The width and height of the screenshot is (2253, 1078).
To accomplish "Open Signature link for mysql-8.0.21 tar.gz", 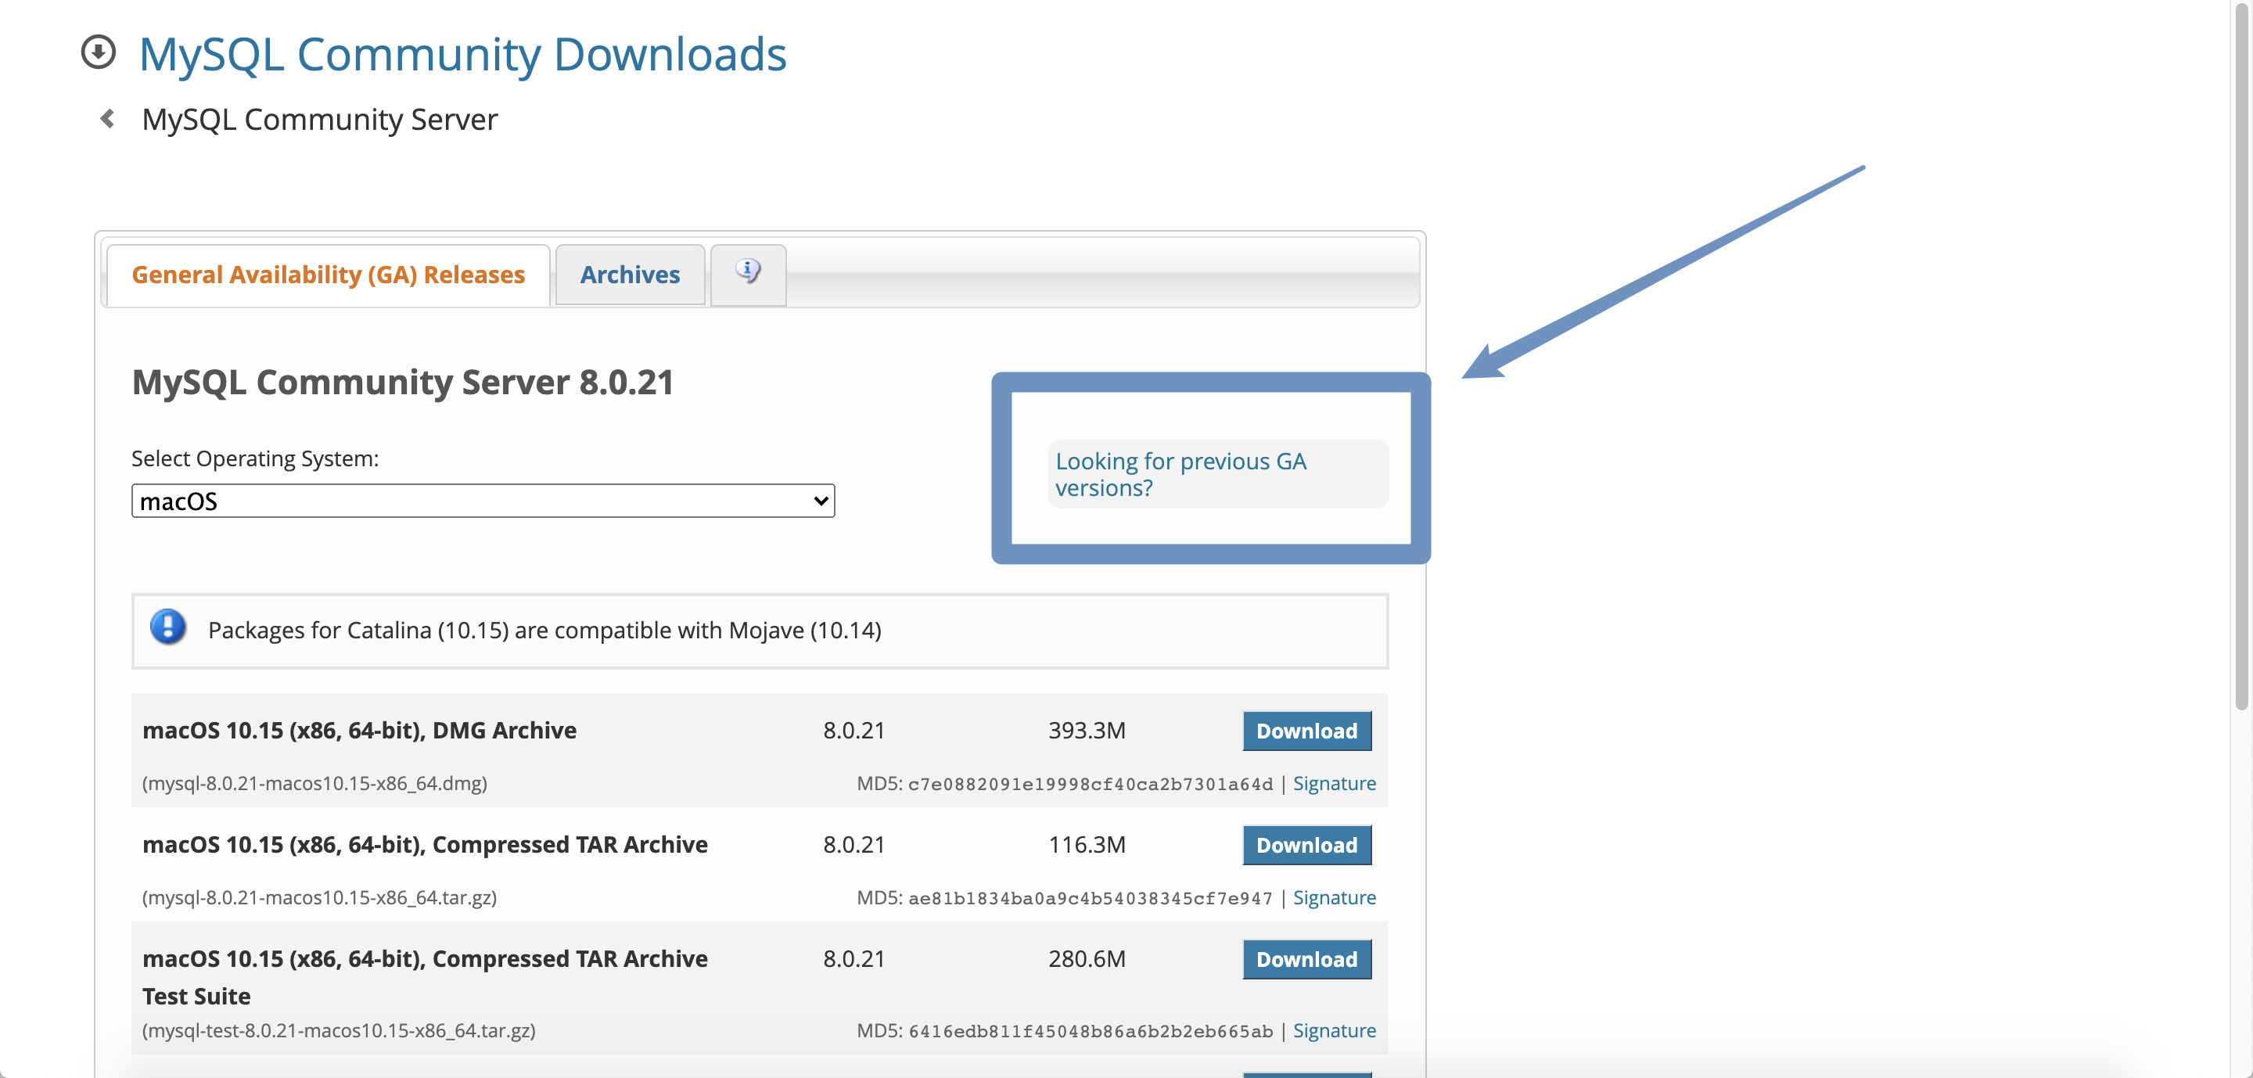I will click(1334, 897).
